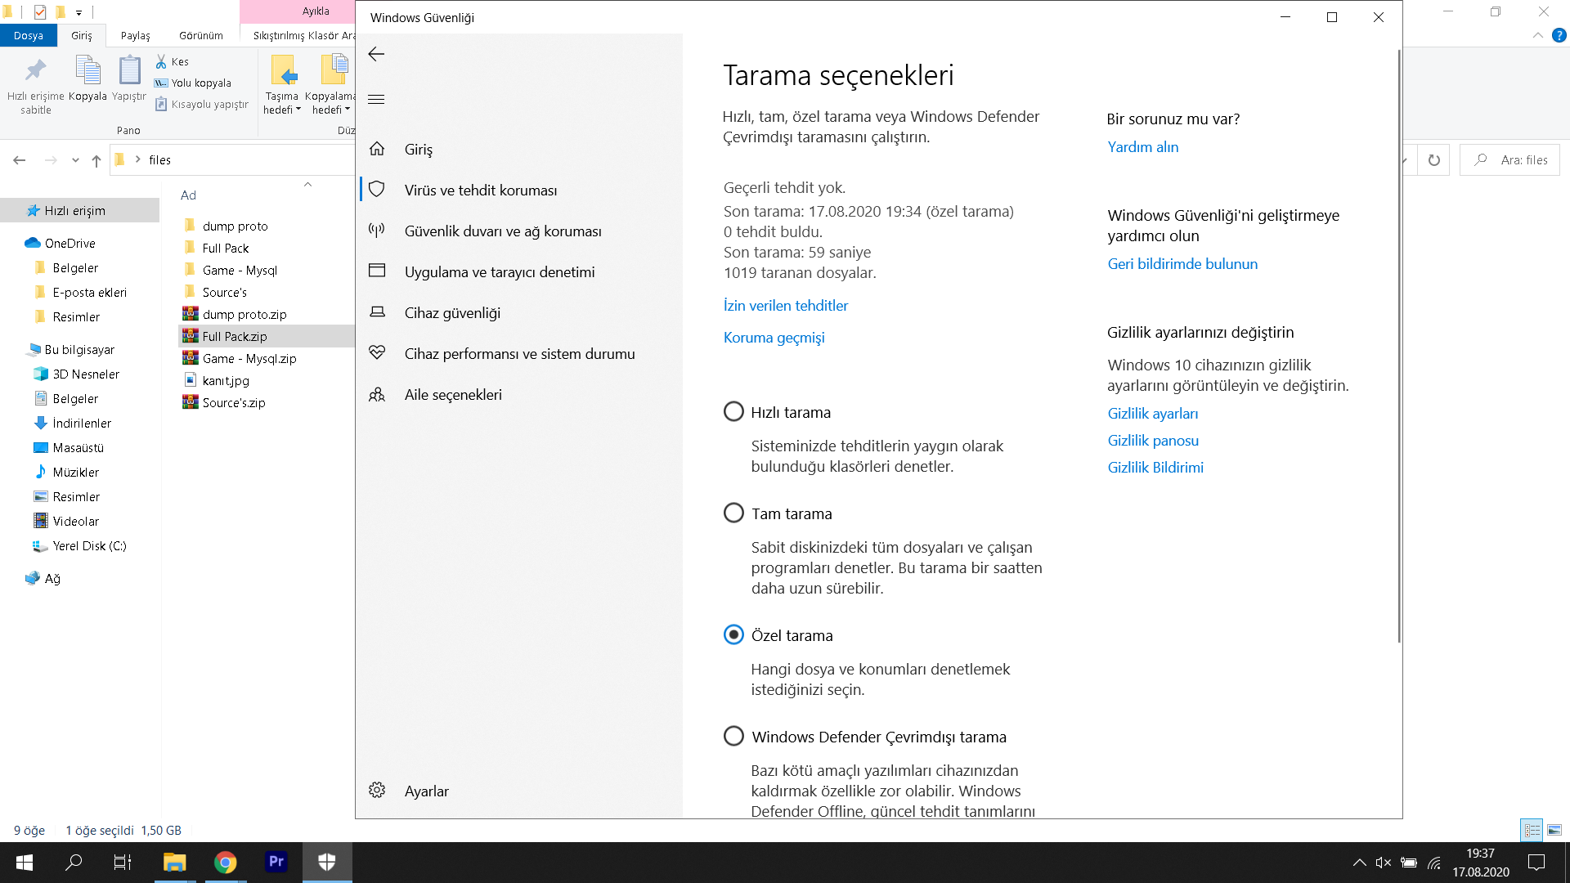Screen dimensions: 1570x883
Task: Open taskbar search magnifier
Action: tap(74, 863)
